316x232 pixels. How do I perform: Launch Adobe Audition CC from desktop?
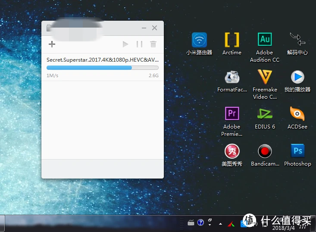point(265,47)
